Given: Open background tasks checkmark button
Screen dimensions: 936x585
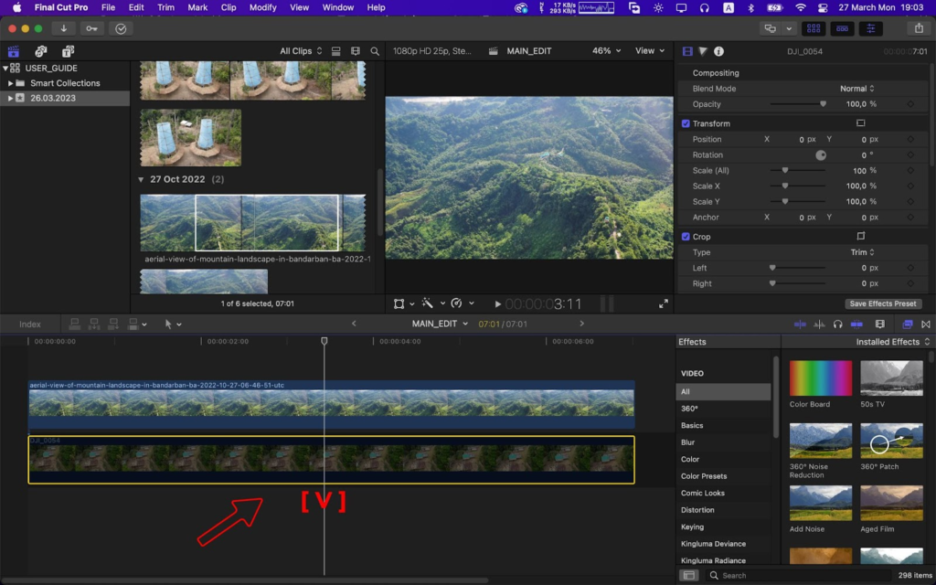Looking at the screenshot, I should click(121, 28).
